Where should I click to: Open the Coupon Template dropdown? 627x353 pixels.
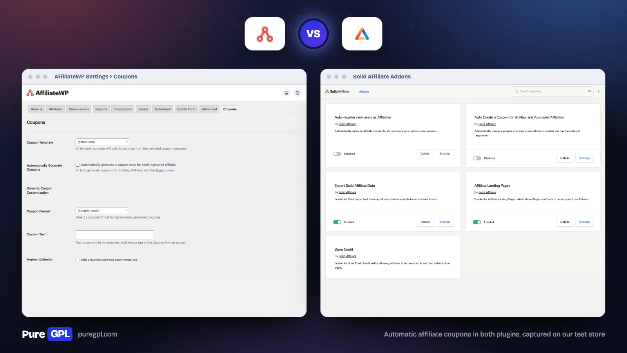click(102, 142)
